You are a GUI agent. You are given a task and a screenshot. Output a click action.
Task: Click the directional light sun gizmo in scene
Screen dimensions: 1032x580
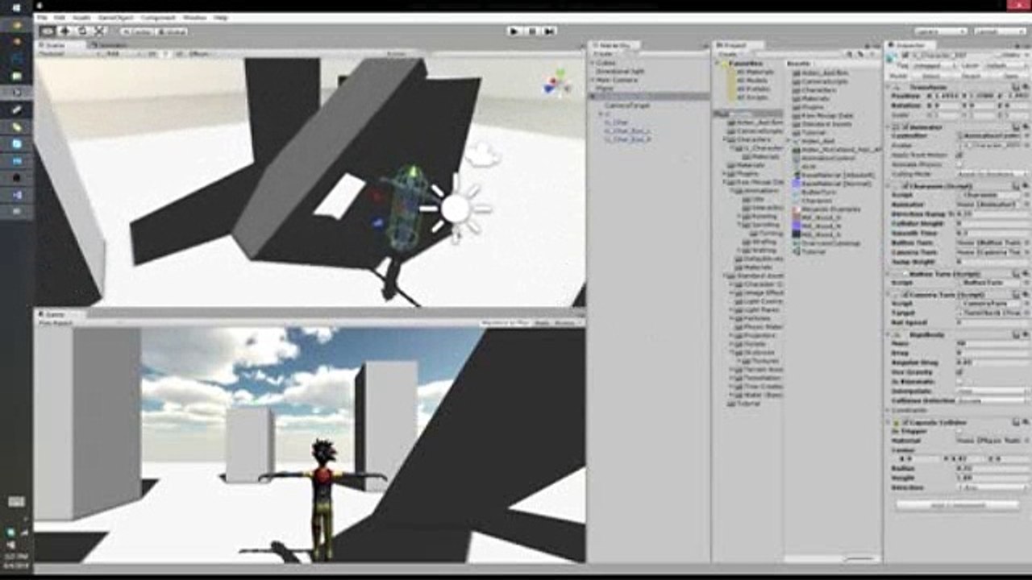[x=456, y=208]
